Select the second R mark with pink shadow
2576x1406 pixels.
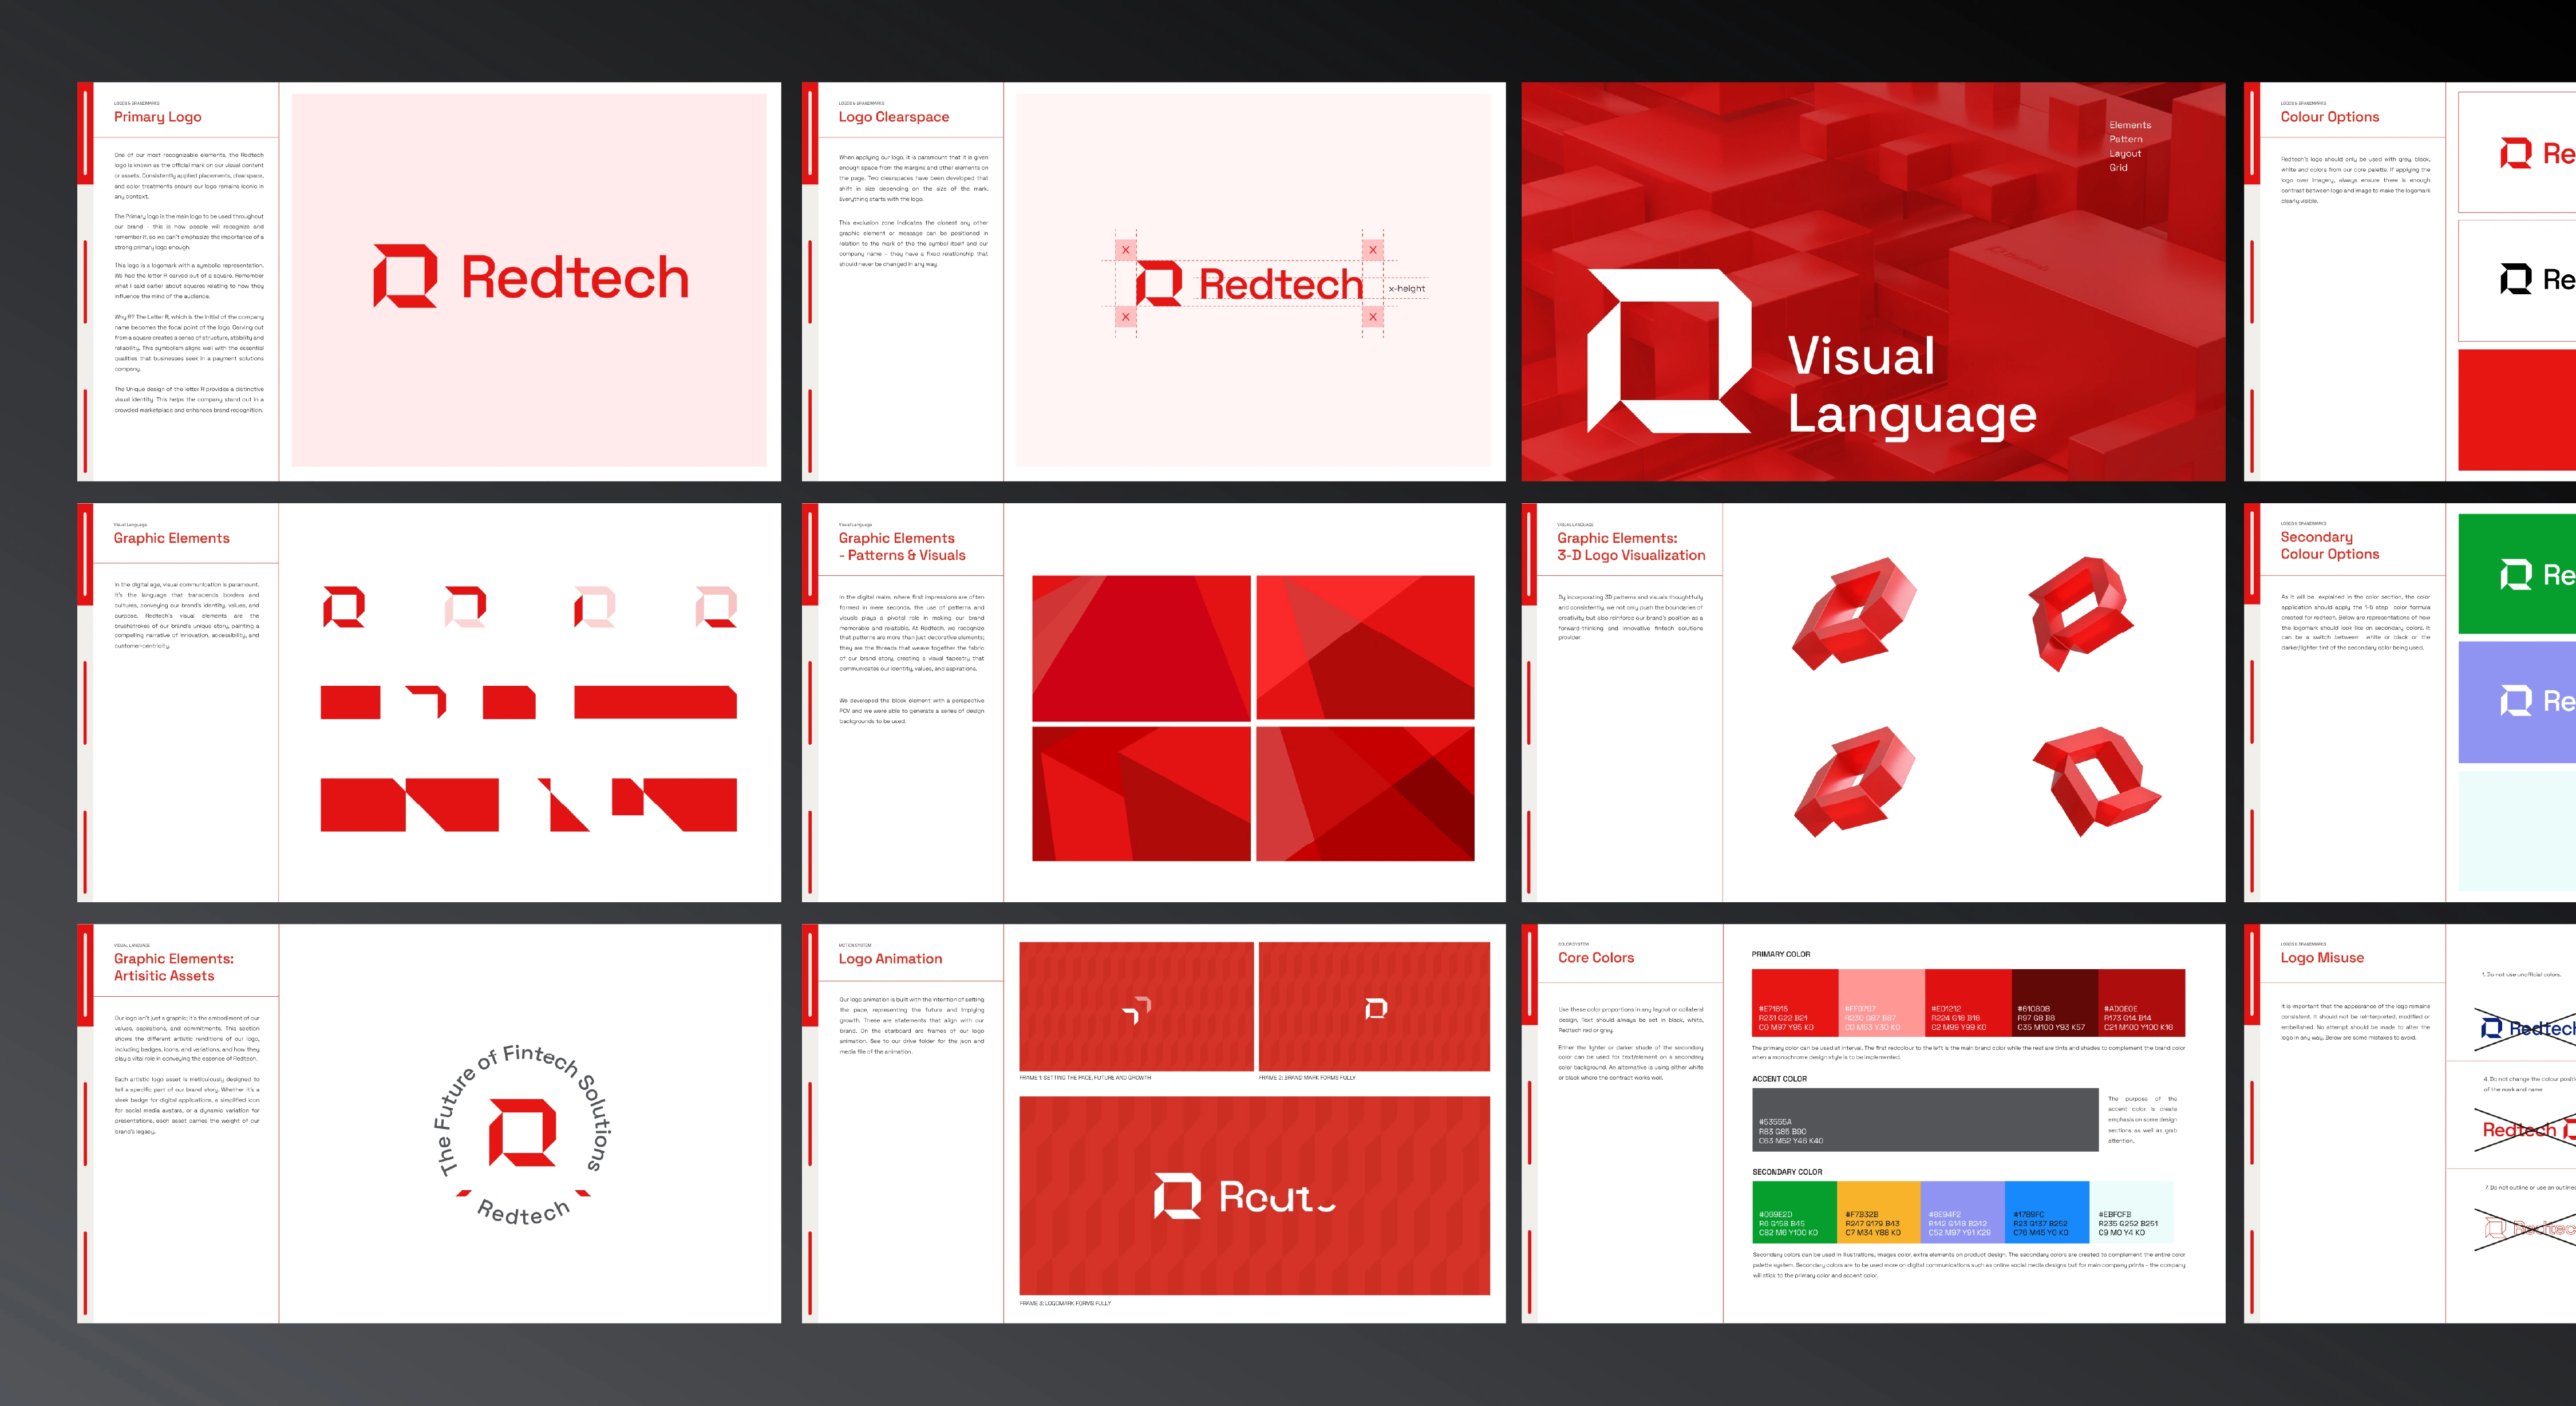point(466,607)
